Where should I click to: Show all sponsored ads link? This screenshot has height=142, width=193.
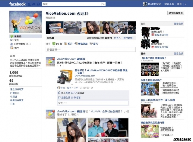coord(179,54)
